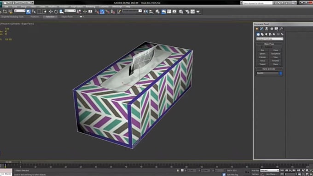This screenshot has height=176, width=313.
Task: Open the reference coordinate system dropdown
Action: [70, 11]
